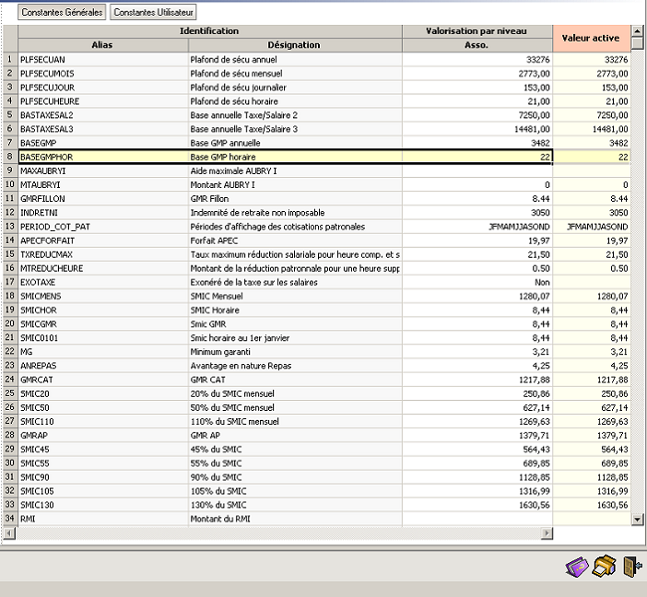Click the BASEGMPHOR active value cell
647x597 pixels.
pyautogui.click(x=592, y=158)
